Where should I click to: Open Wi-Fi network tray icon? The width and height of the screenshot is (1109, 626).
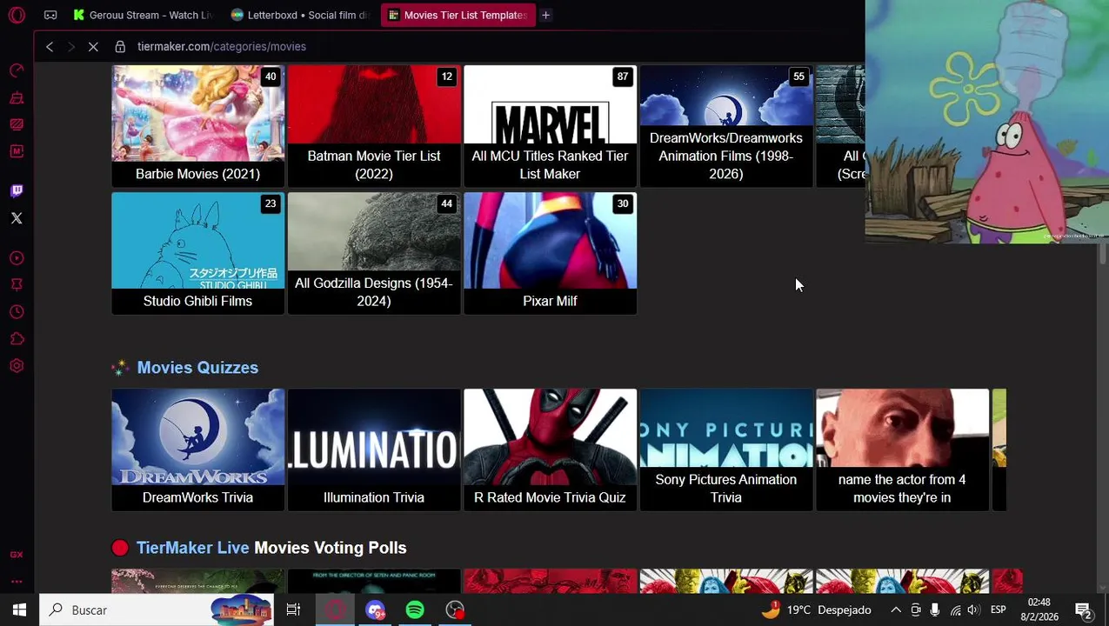tap(955, 610)
